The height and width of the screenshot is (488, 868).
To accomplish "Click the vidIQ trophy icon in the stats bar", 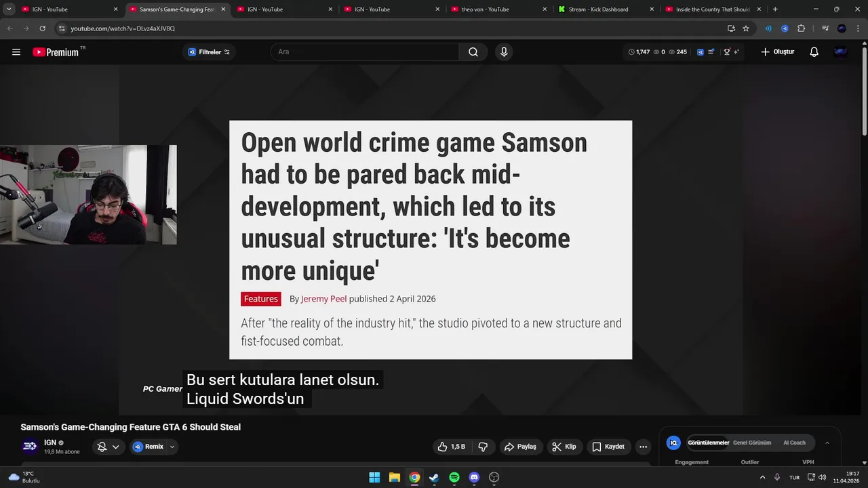I will (727, 52).
